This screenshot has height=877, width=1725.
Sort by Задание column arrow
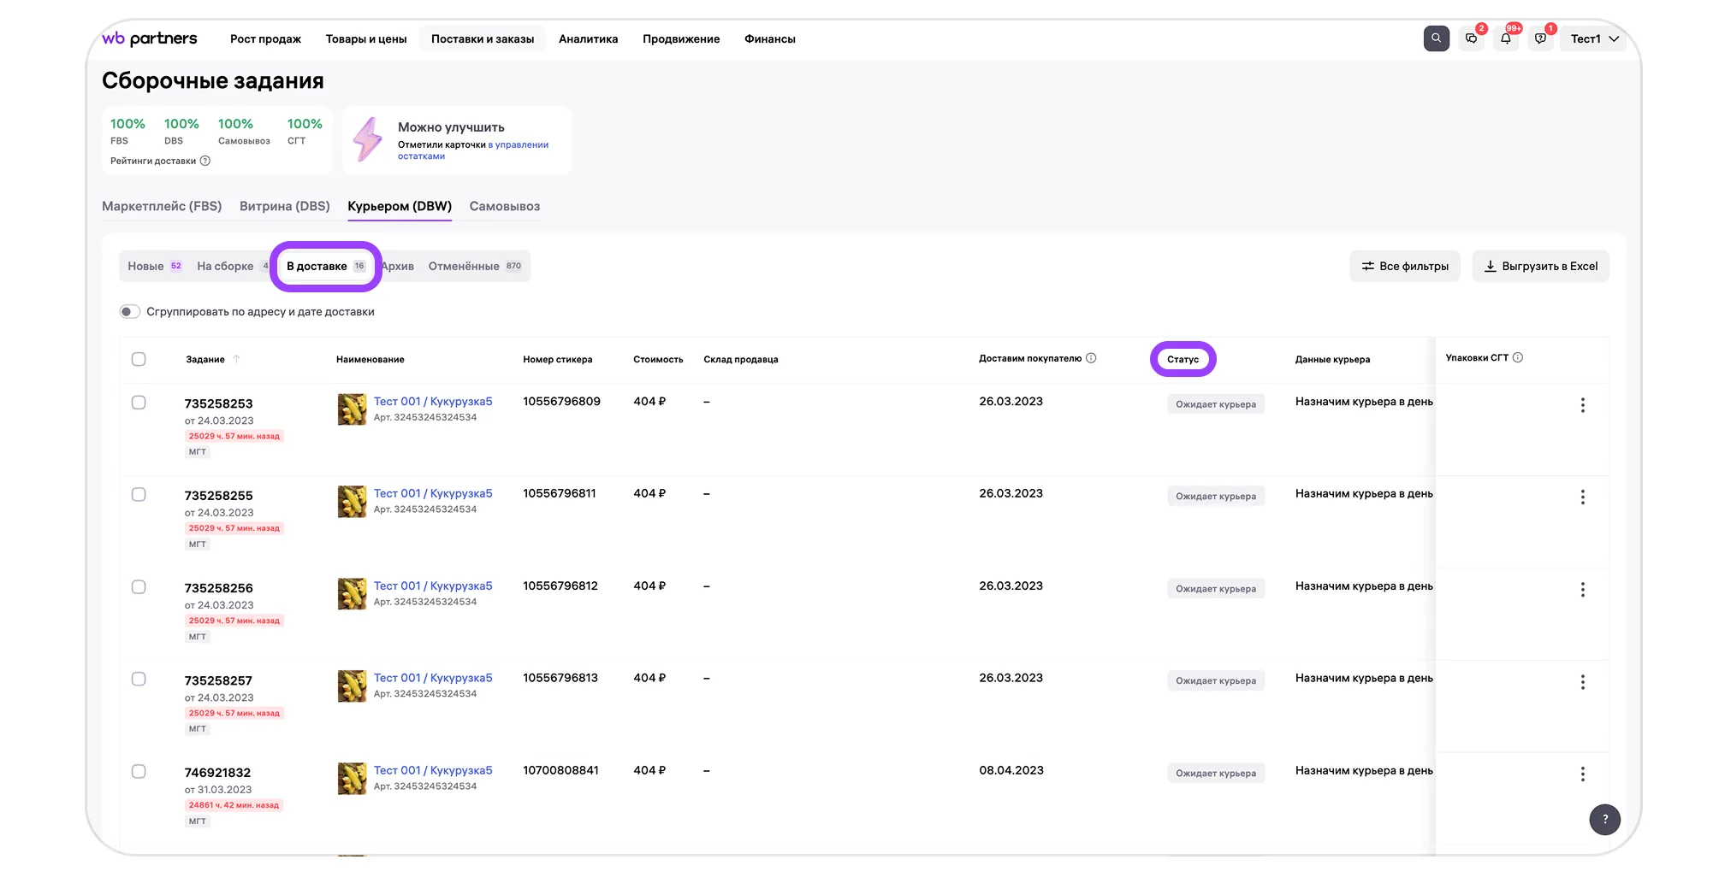tap(237, 359)
